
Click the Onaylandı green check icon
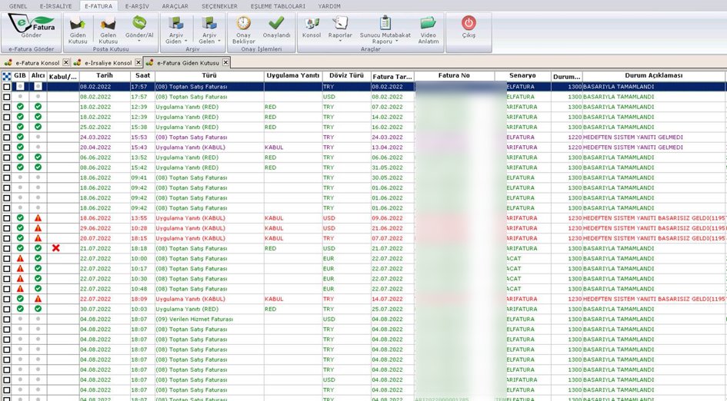(276, 23)
